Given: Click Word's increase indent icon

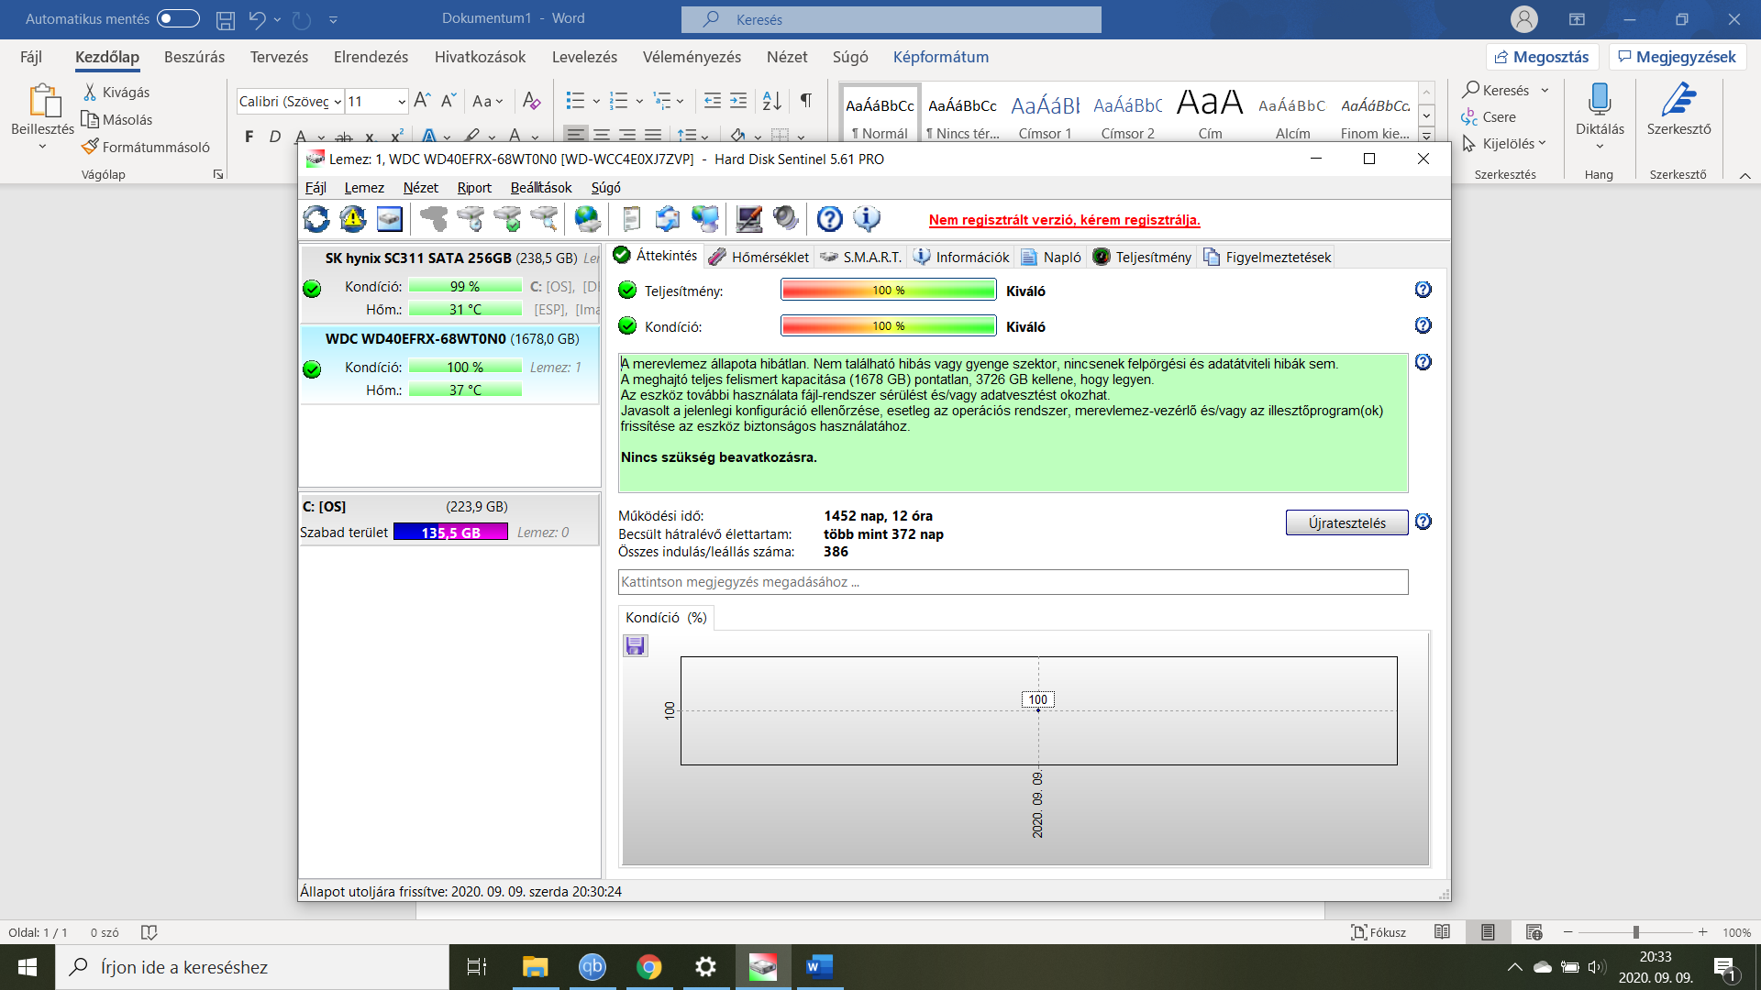Looking at the screenshot, I should coord(738,101).
